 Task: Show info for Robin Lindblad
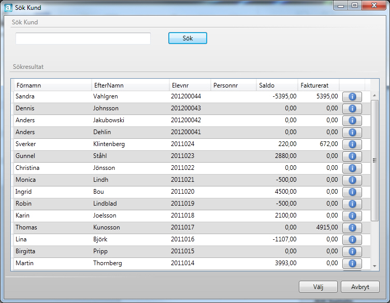tap(352, 204)
